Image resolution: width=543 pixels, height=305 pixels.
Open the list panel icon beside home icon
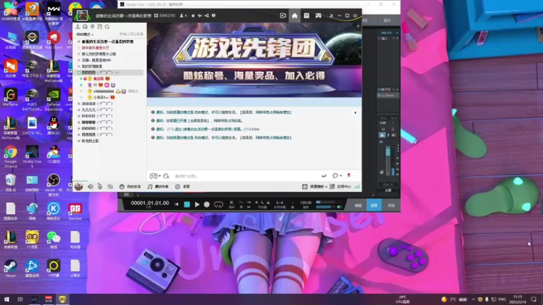(x=307, y=16)
